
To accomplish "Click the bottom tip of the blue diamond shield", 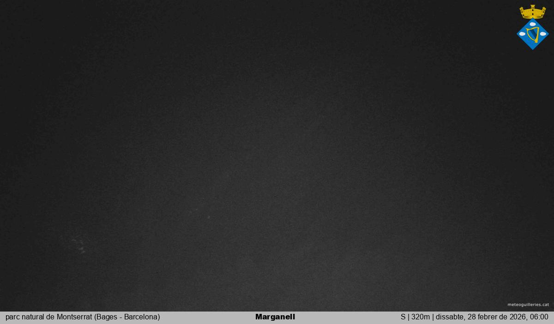I will pyautogui.click(x=533, y=48).
